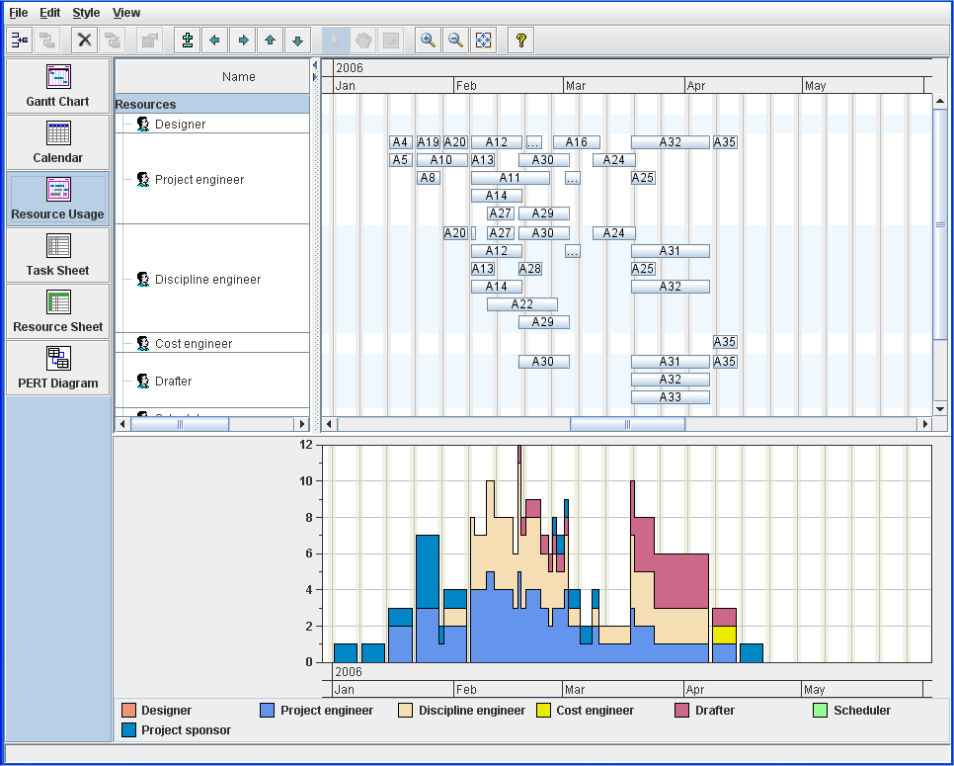The height and width of the screenshot is (766, 954).
Task: Click the A16 activity bar
Action: (577, 142)
